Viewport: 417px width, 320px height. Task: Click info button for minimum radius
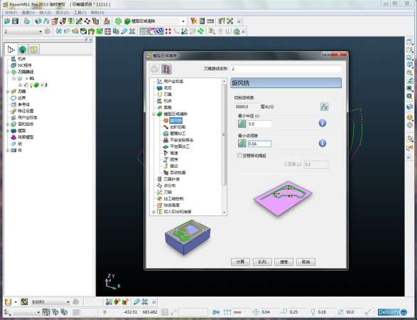coord(323,123)
